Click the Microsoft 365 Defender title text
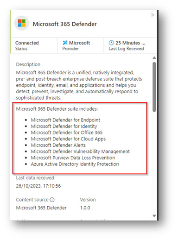The image size is (178, 240). click(65, 24)
